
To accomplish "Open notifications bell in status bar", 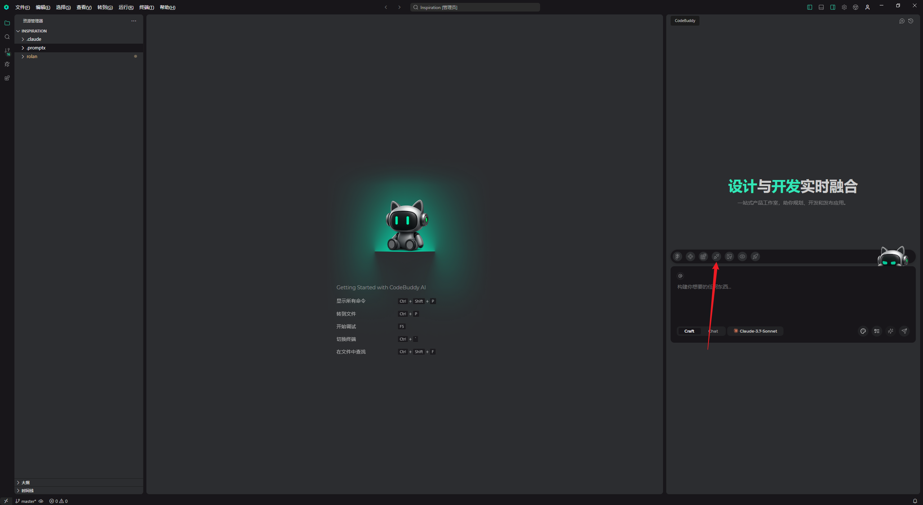I will [915, 501].
